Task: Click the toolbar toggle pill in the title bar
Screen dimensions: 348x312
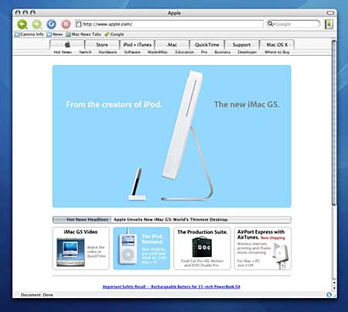Action: pyautogui.click(x=330, y=12)
